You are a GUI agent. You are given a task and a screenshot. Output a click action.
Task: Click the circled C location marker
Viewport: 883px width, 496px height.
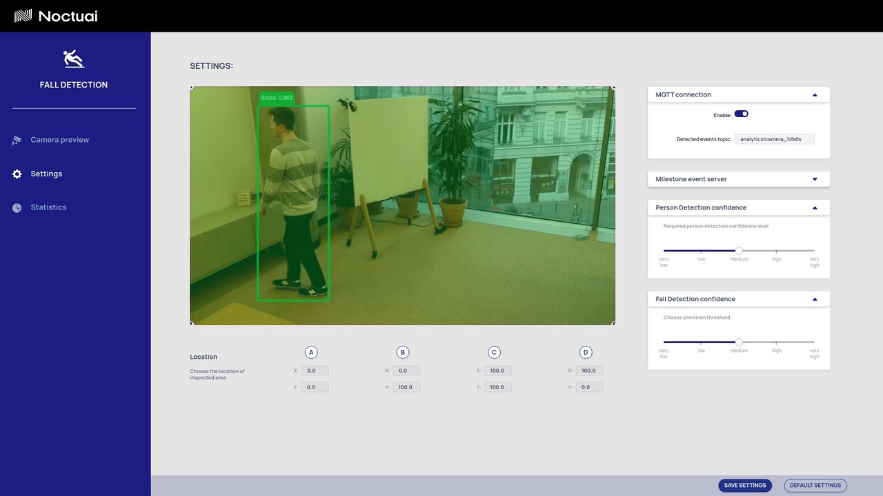pos(494,352)
